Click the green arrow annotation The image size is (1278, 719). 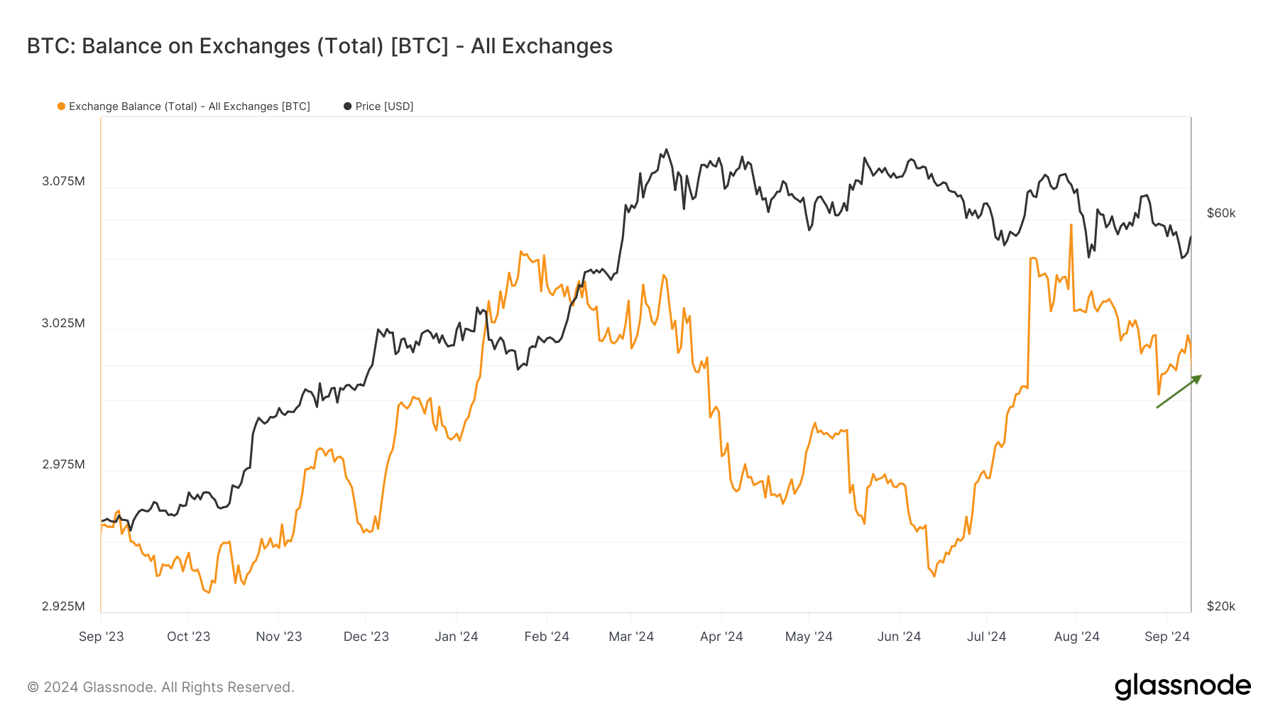coord(1179,392)
